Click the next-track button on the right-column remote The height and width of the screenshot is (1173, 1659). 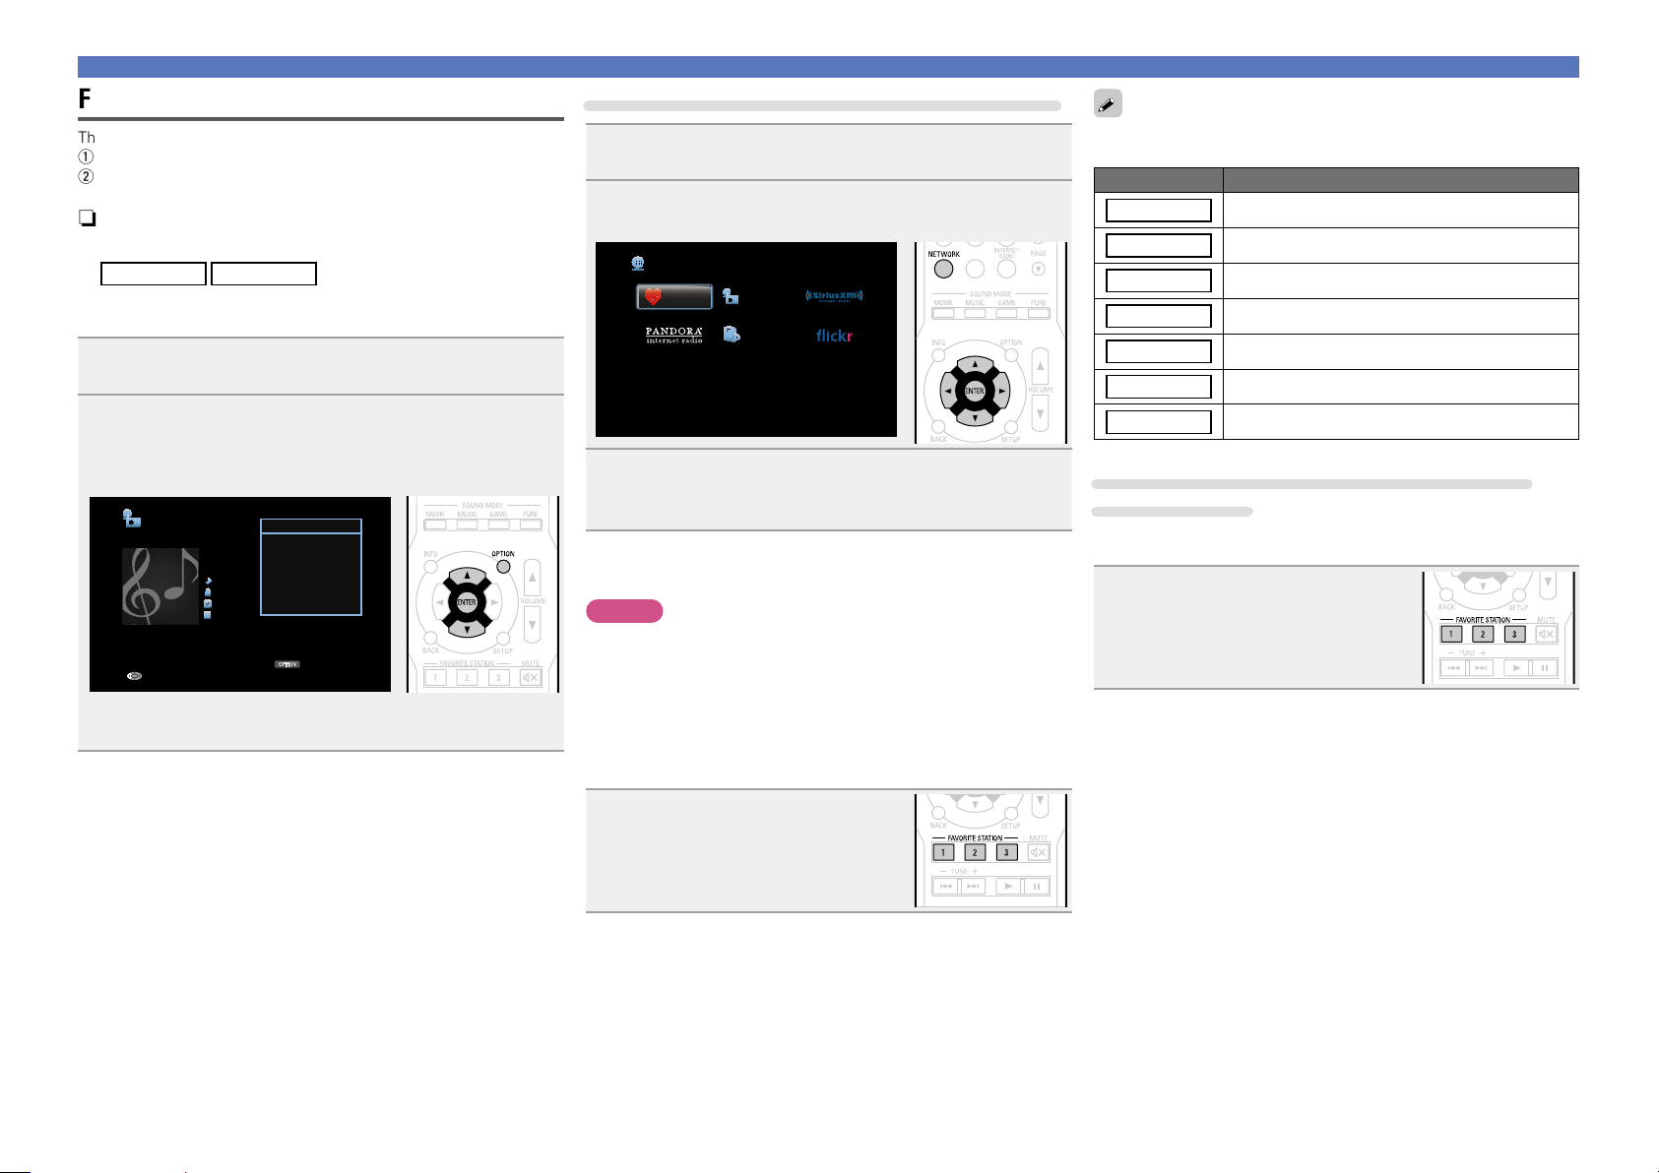tap(1482, 668)
